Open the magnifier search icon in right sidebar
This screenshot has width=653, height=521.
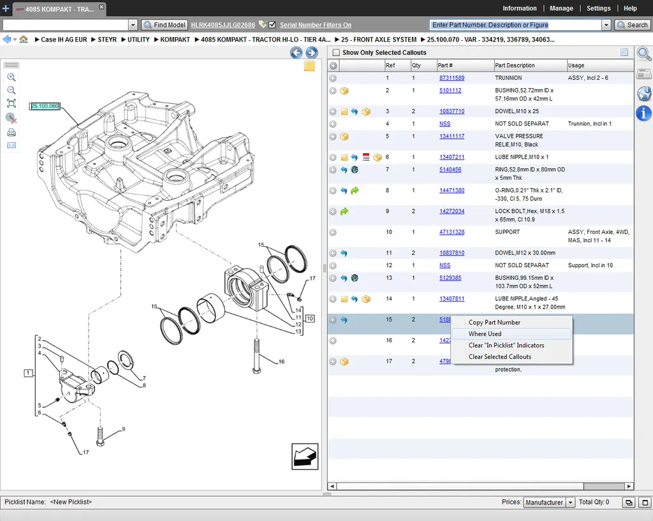click(x=644, y=54)
